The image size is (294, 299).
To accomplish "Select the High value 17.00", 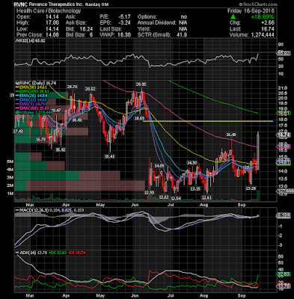I will [52, 22].
